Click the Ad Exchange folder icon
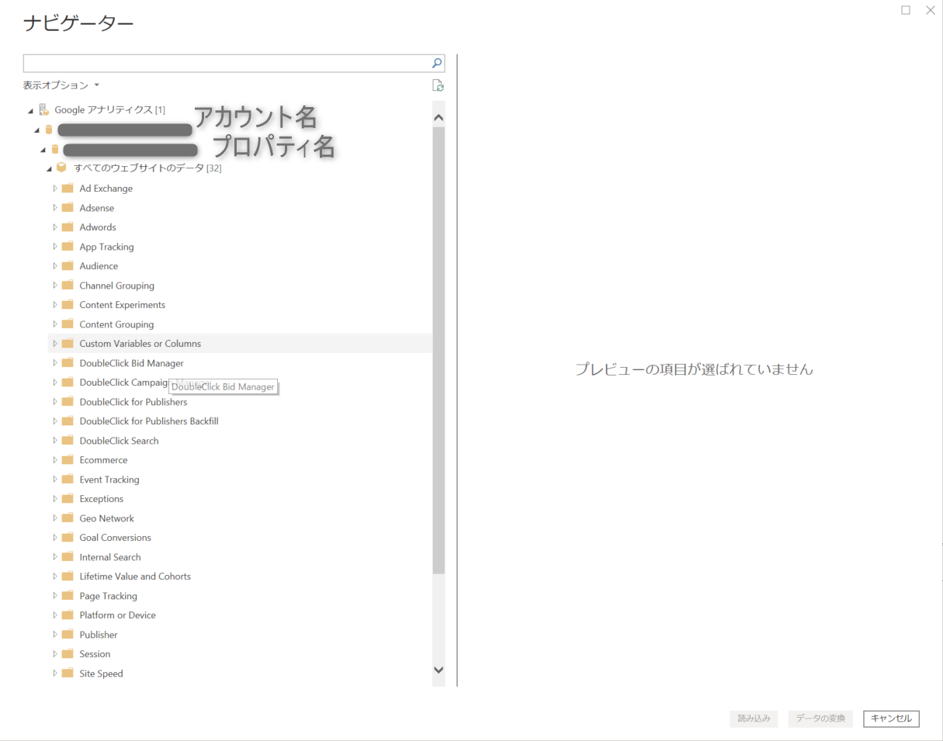Viewport: 943px width, 741px height. point(68,189)
